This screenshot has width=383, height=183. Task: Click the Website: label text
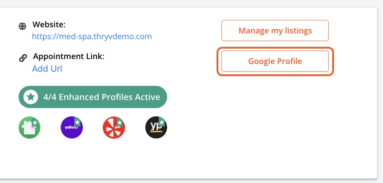[49, 25]
